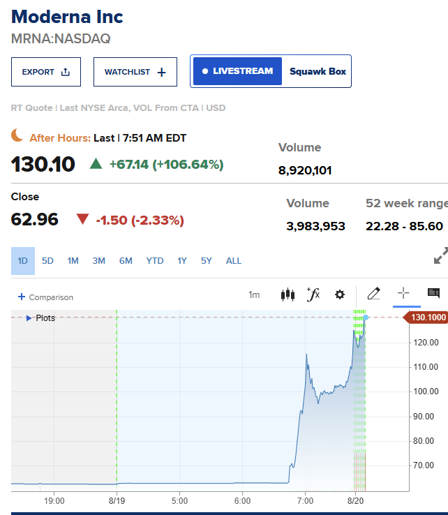
Task: Expand chart to fullscreen arrows icon
Action: click(441, 255)
